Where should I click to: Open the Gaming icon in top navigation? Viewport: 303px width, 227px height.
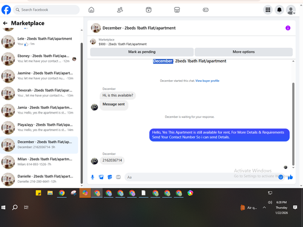205,10
